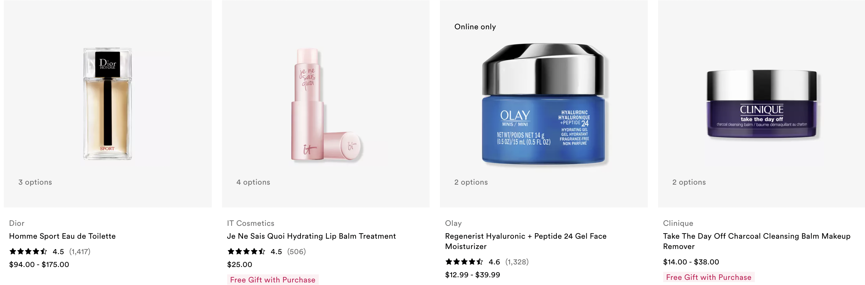The height and width of the screenshot is (285, 865).
Task: Open Take The Day Off Charcoal Cleansing Balm link
Action: [x=756, y=241]
